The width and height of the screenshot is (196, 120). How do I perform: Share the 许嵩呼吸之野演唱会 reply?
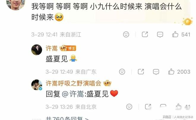[148, 107]
